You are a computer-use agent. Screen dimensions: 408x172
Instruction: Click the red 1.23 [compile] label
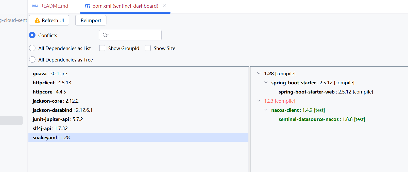tap(280, 101)
